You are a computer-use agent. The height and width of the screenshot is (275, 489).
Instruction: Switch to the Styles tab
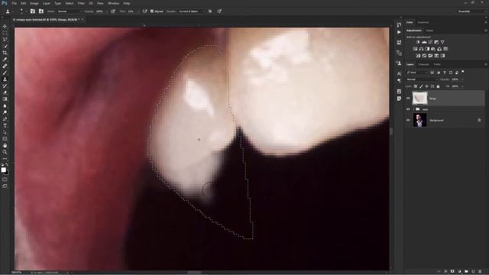[429, 31]
